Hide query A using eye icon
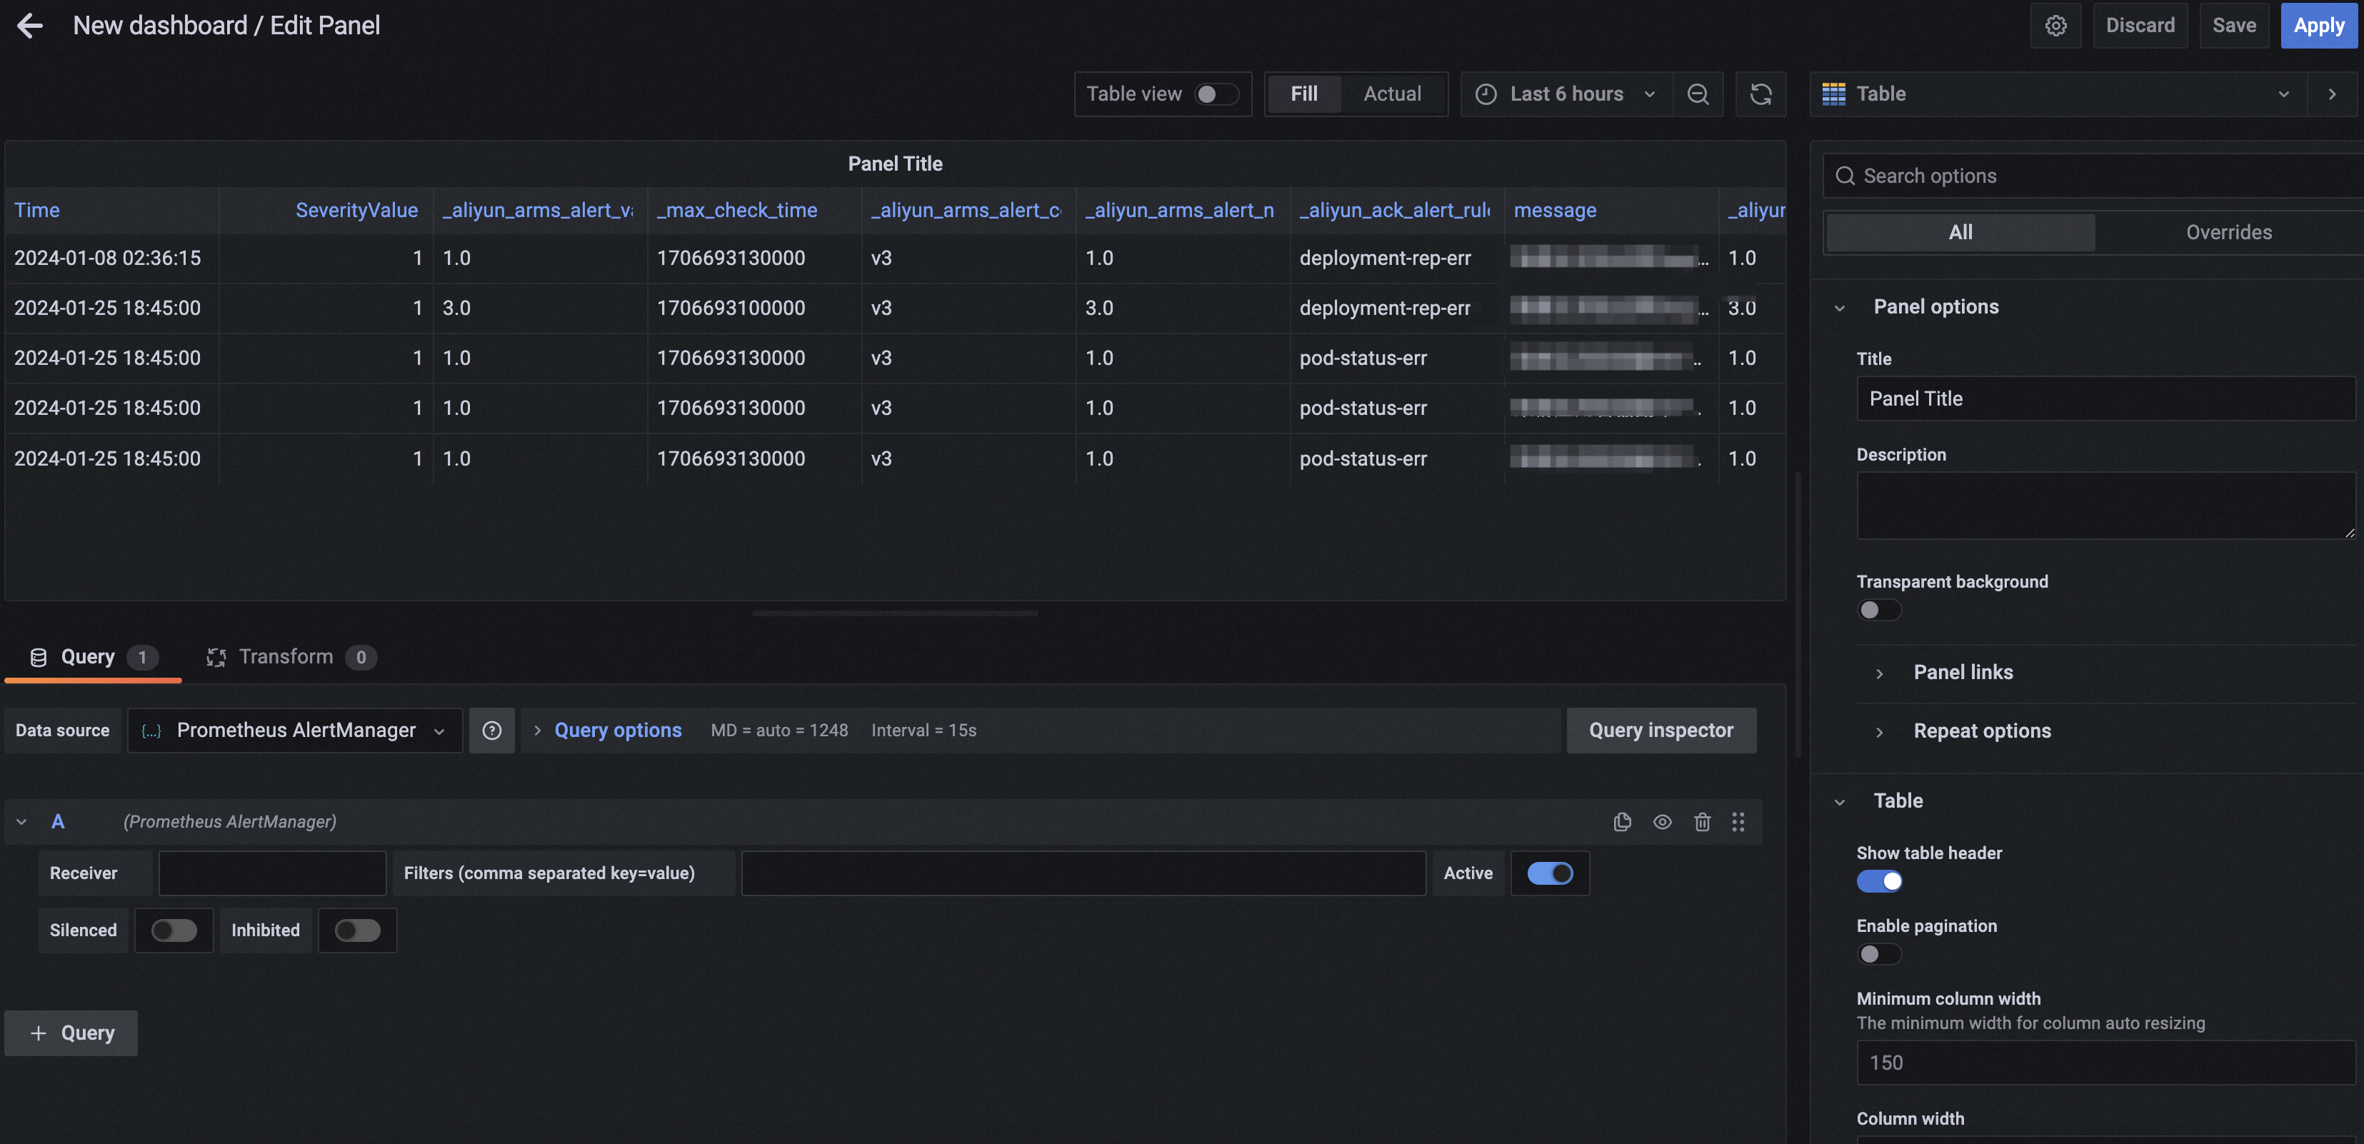The width and height of the screenshot is (2364, 1144). [1662, 822]
